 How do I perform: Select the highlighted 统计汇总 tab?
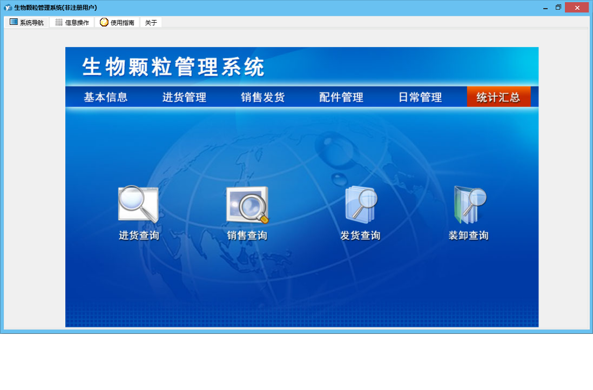coord(498,97)
